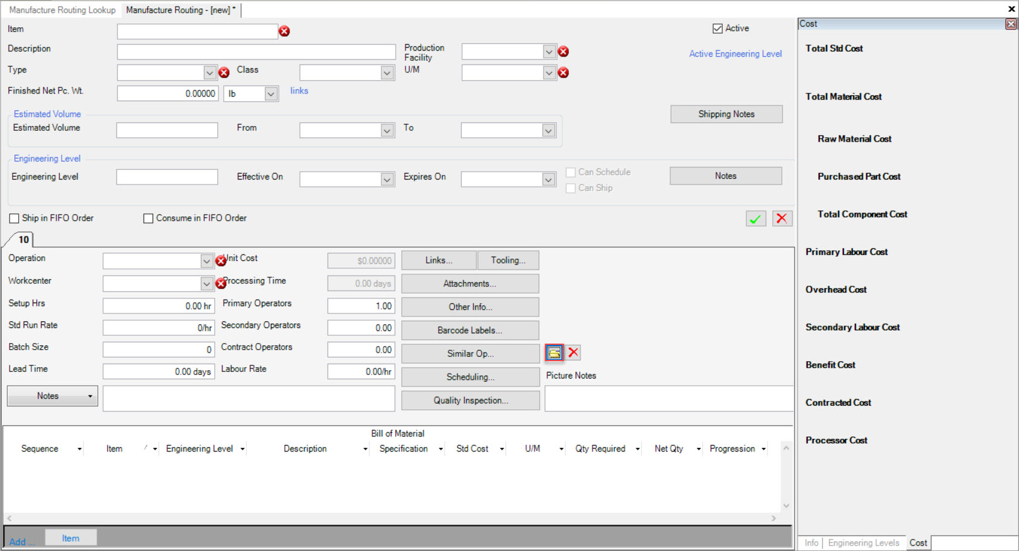Open Quality Inspection...
The width and height of the screenshot is (1019, 551).
tap(470, 401)
